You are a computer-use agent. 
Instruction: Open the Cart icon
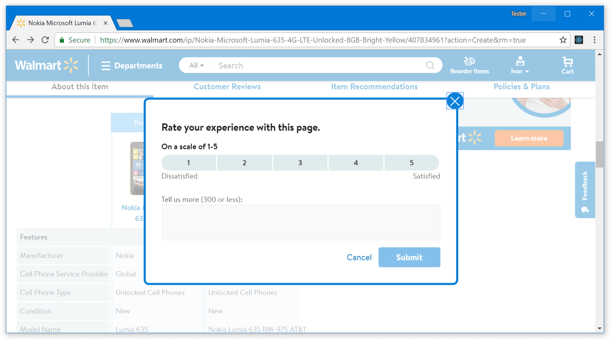point(568,65)
